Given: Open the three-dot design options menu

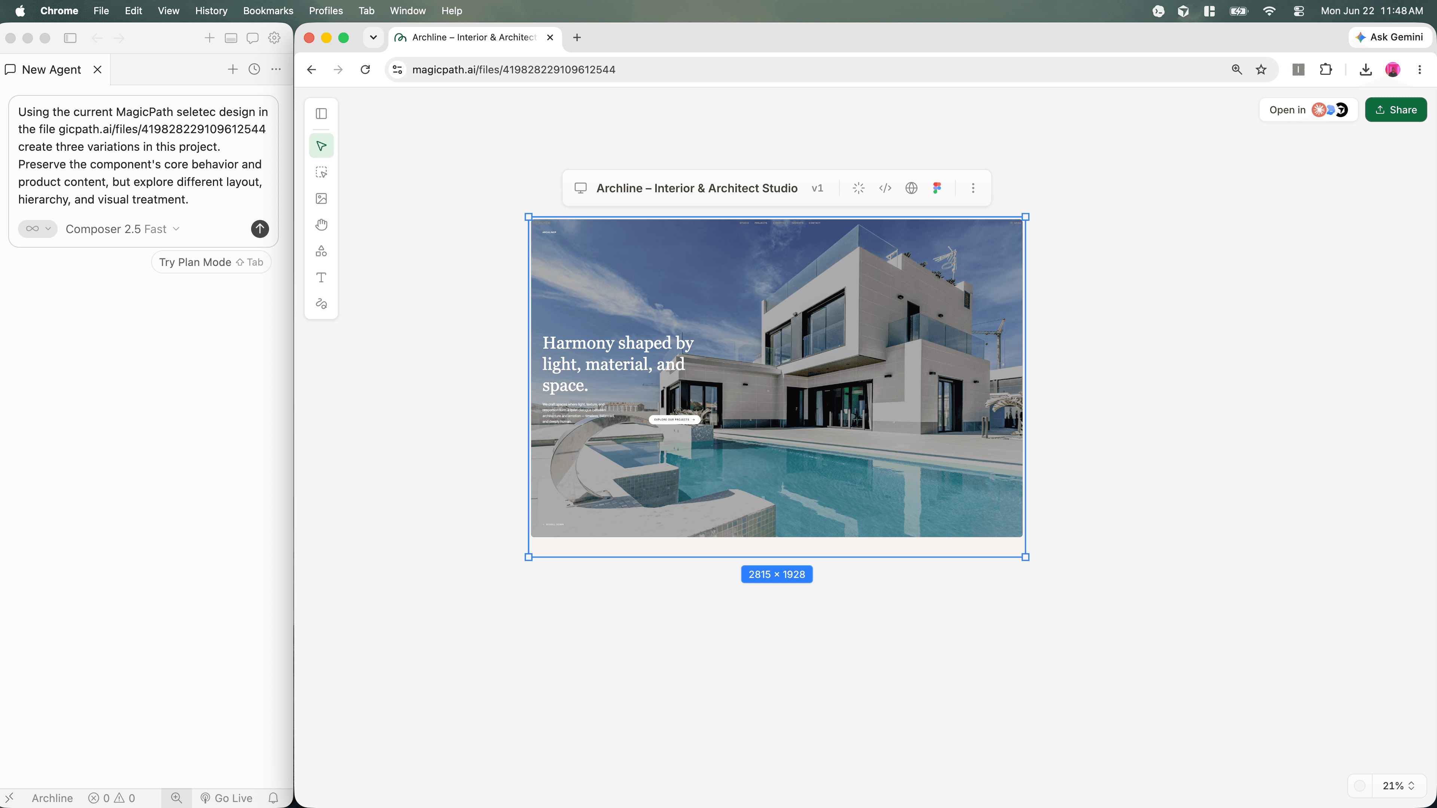Looking at the screenshot, I should (x=973, y=189).
